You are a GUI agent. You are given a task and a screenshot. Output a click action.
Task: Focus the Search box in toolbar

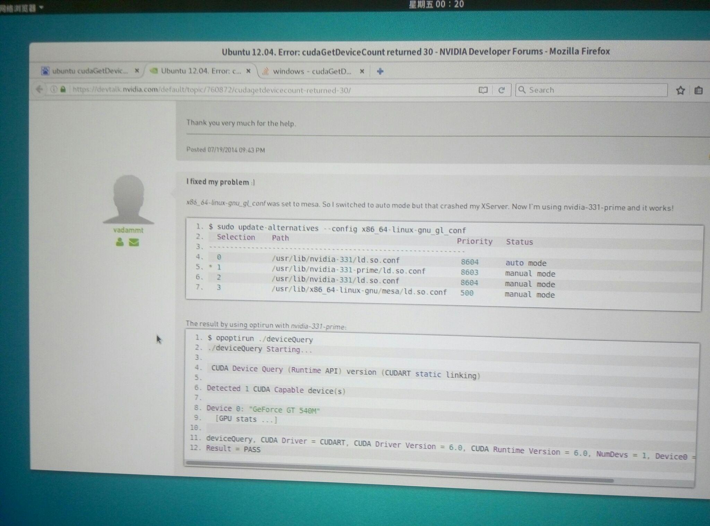(x=591, y=90)
